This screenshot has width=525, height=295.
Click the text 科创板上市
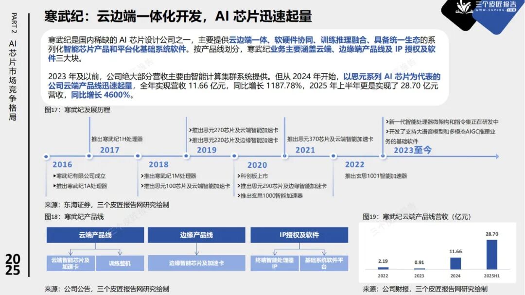click(254, 176)
